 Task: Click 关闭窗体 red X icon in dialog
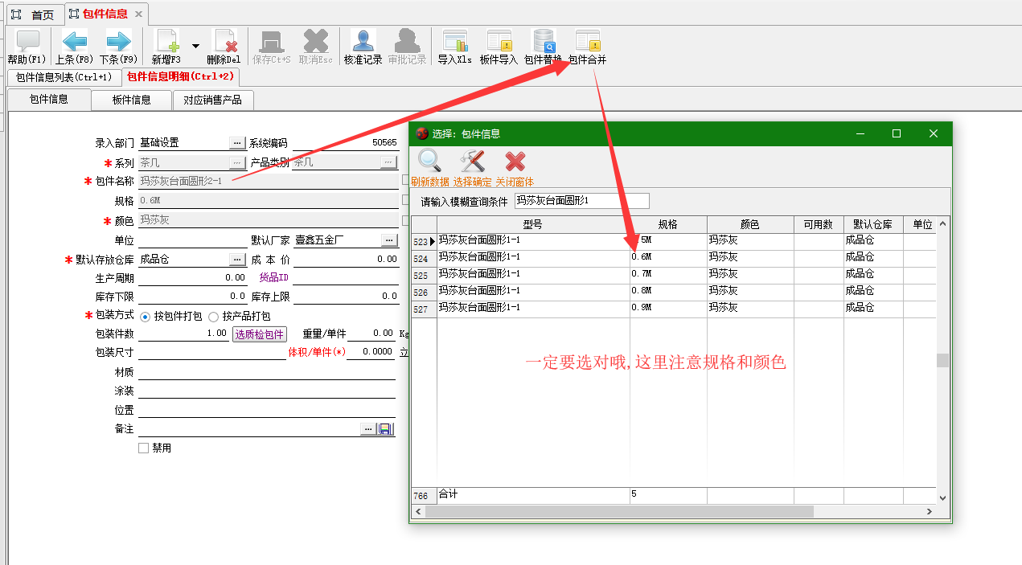click(515, 162)
